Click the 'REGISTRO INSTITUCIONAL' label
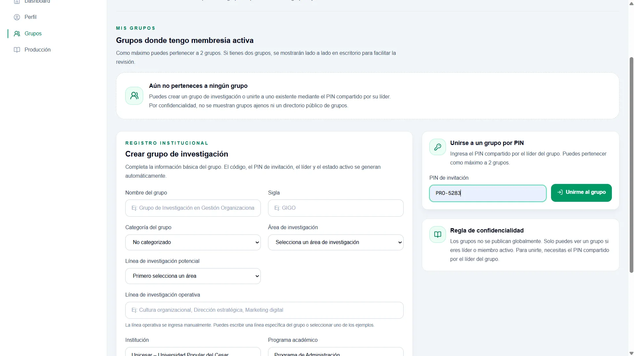Image resolution: width=634 pixels, height=356 pixels. pos(167,143)
